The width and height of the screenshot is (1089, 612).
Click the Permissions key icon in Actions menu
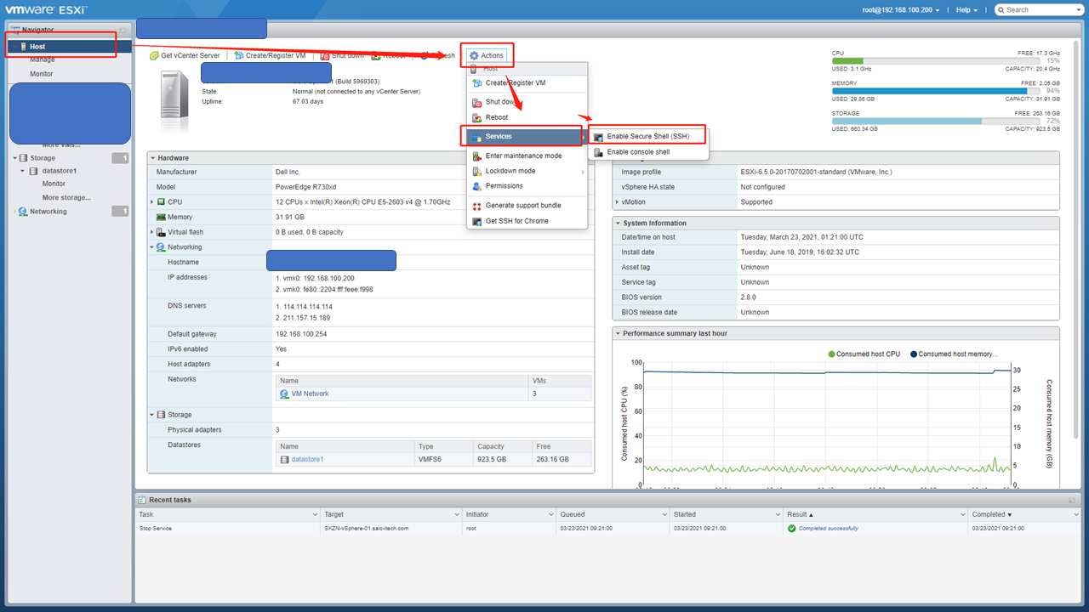pyautogui.click(x=478, y=186)
